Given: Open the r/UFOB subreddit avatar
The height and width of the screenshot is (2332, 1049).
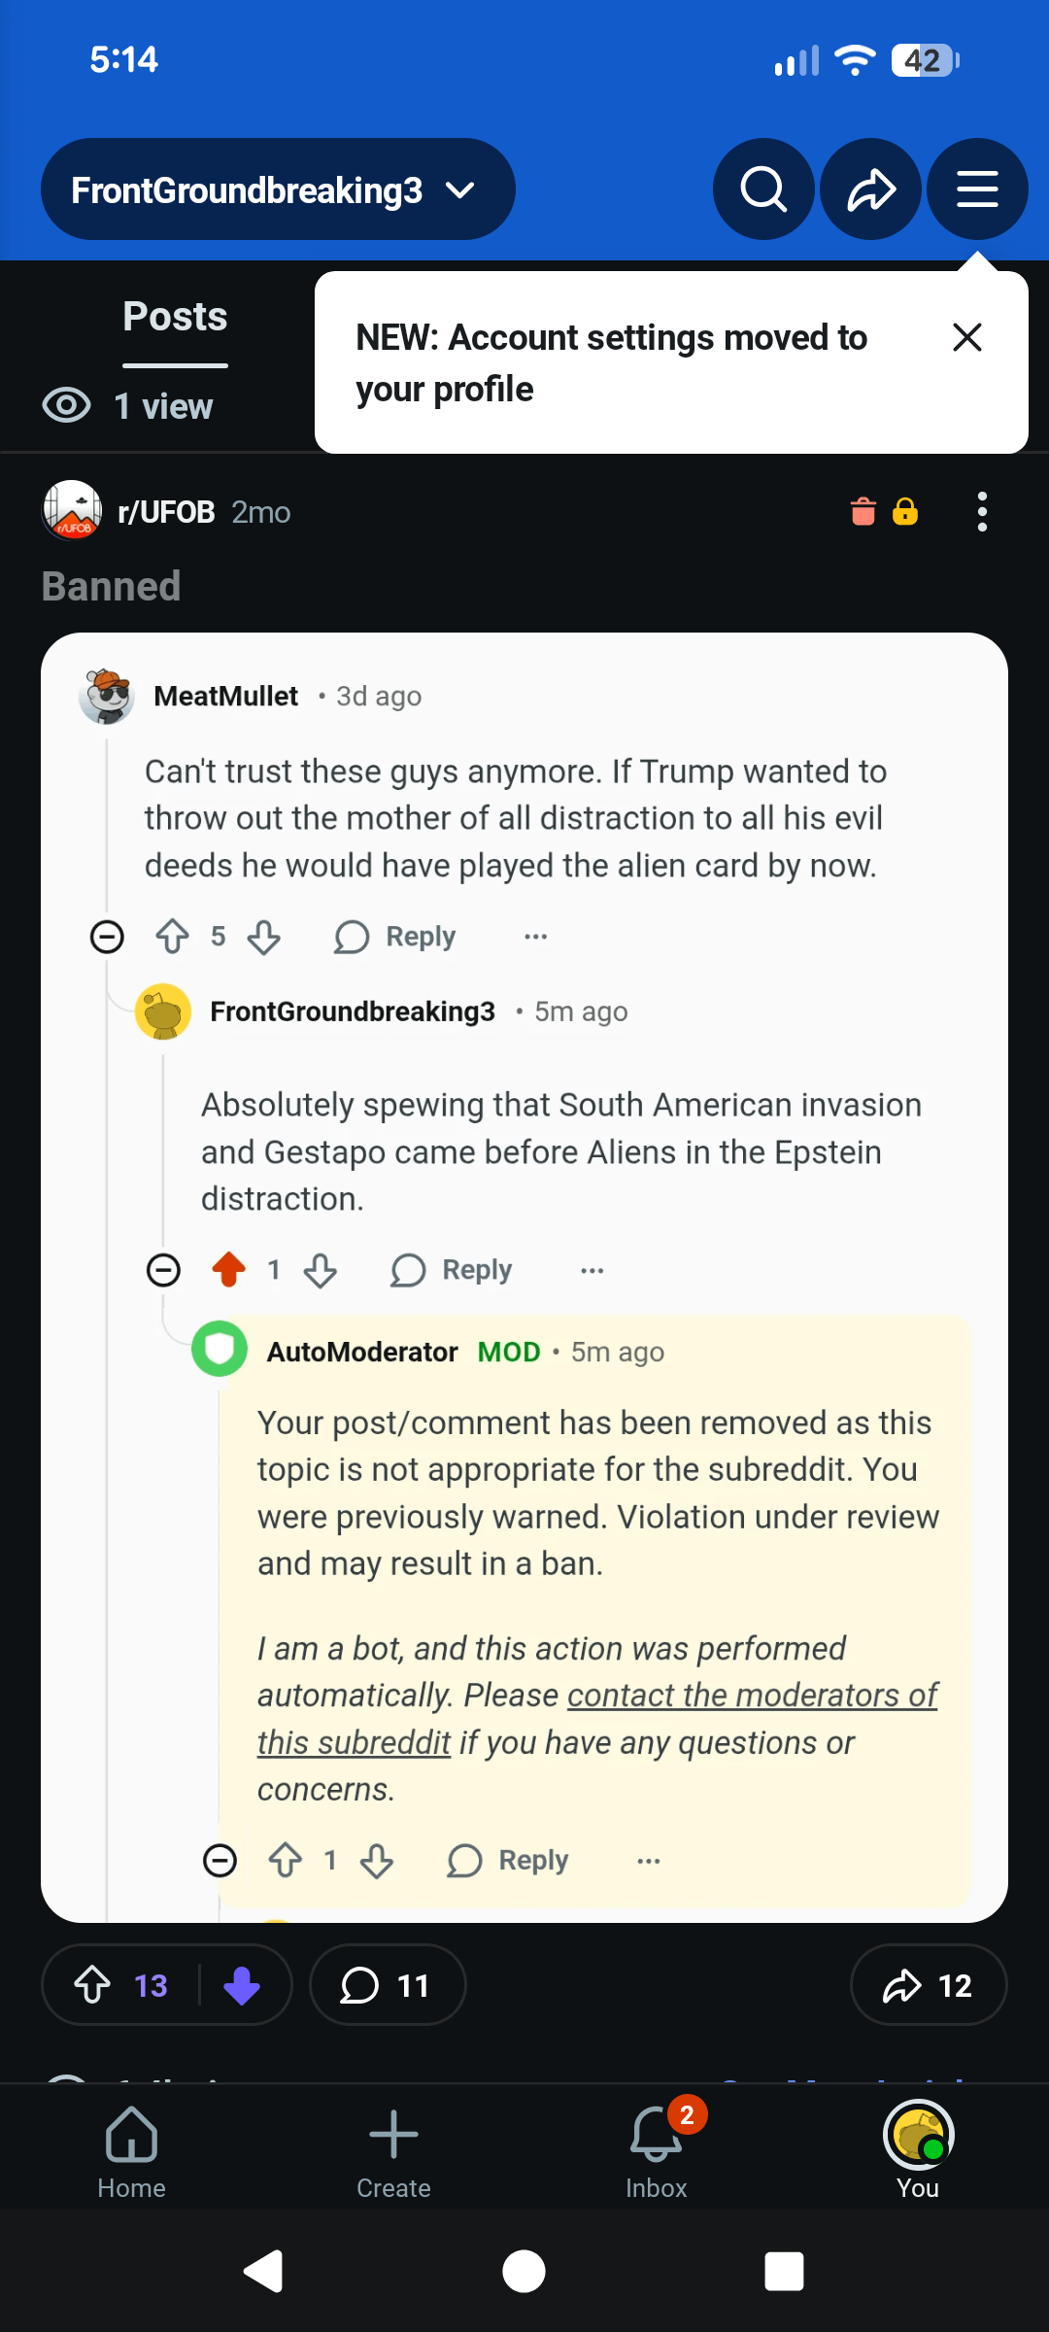Looking at the screenshot, I should [x=72, y=510].
